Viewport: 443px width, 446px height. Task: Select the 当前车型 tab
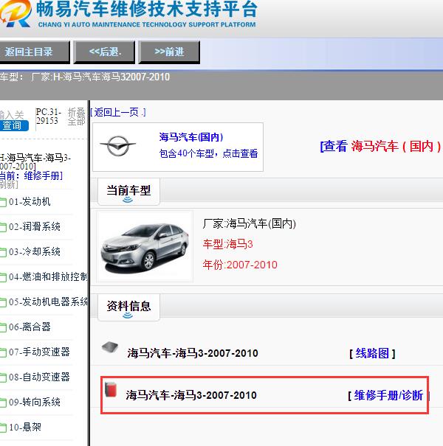[x=128, y=191]
